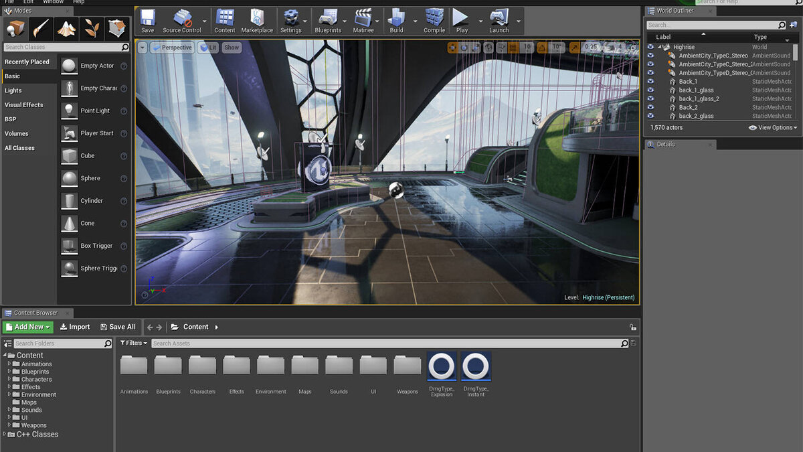Image resolution: width=803 pixels, height=452 pixels.
Task: Select the Place mode icon
Action: (15, 29)
